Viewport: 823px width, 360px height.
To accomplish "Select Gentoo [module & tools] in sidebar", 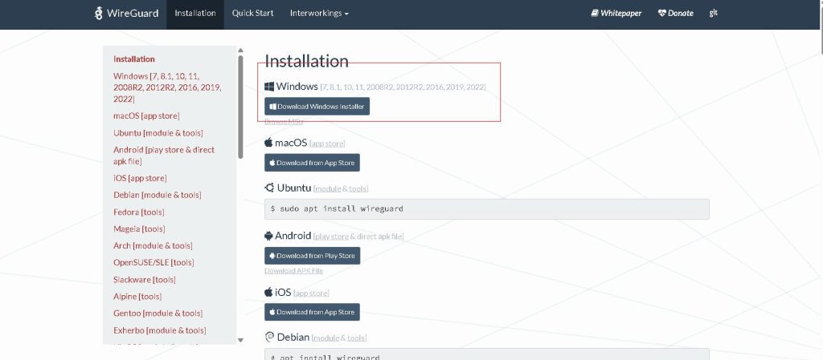I will (158, 313).
